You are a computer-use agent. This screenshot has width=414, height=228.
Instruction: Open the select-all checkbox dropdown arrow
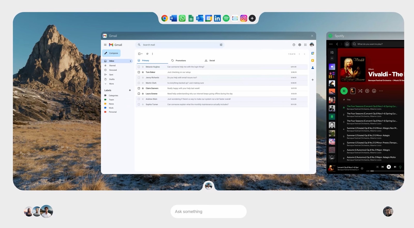(x=142, y=54)
